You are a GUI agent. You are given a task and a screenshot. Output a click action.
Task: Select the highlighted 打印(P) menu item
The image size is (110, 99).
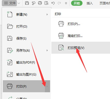pos(26,86)
